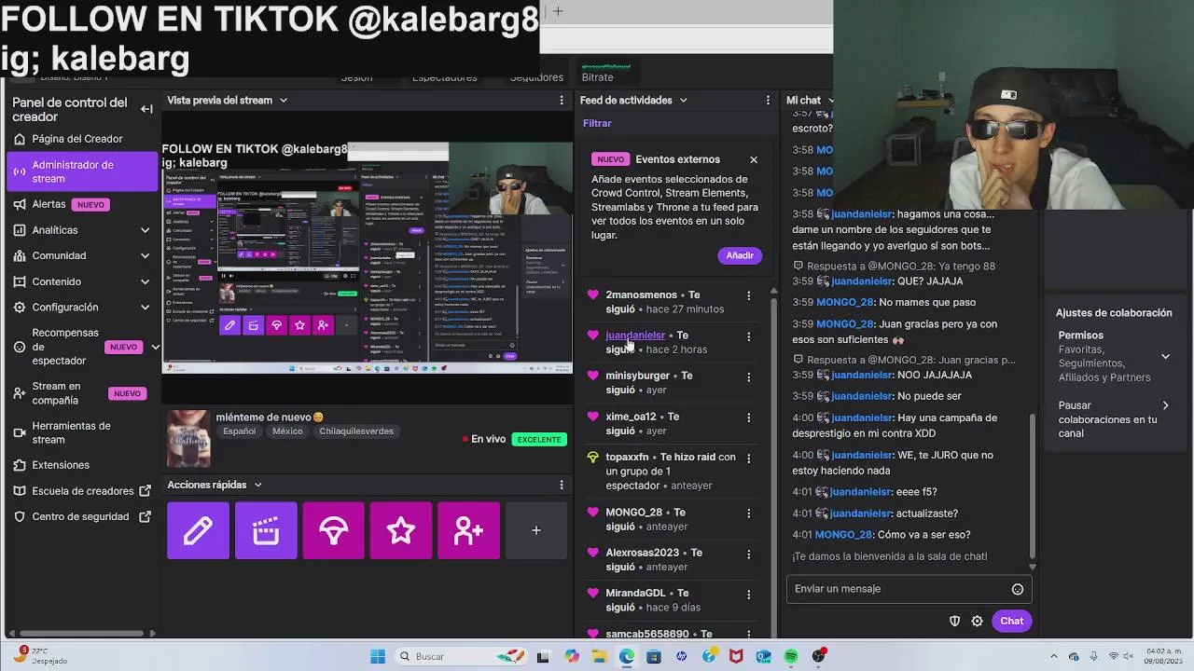Viewport: 1194px width, 671px height.
Task: Click the heart icon beside minisyburger
Action: click(592, 376)
